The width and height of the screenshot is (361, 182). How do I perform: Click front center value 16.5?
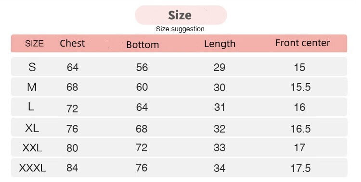(301, 129)
